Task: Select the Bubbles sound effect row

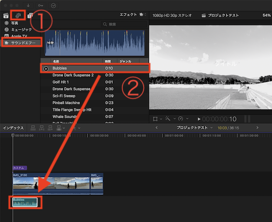Action: coord(95,68)
